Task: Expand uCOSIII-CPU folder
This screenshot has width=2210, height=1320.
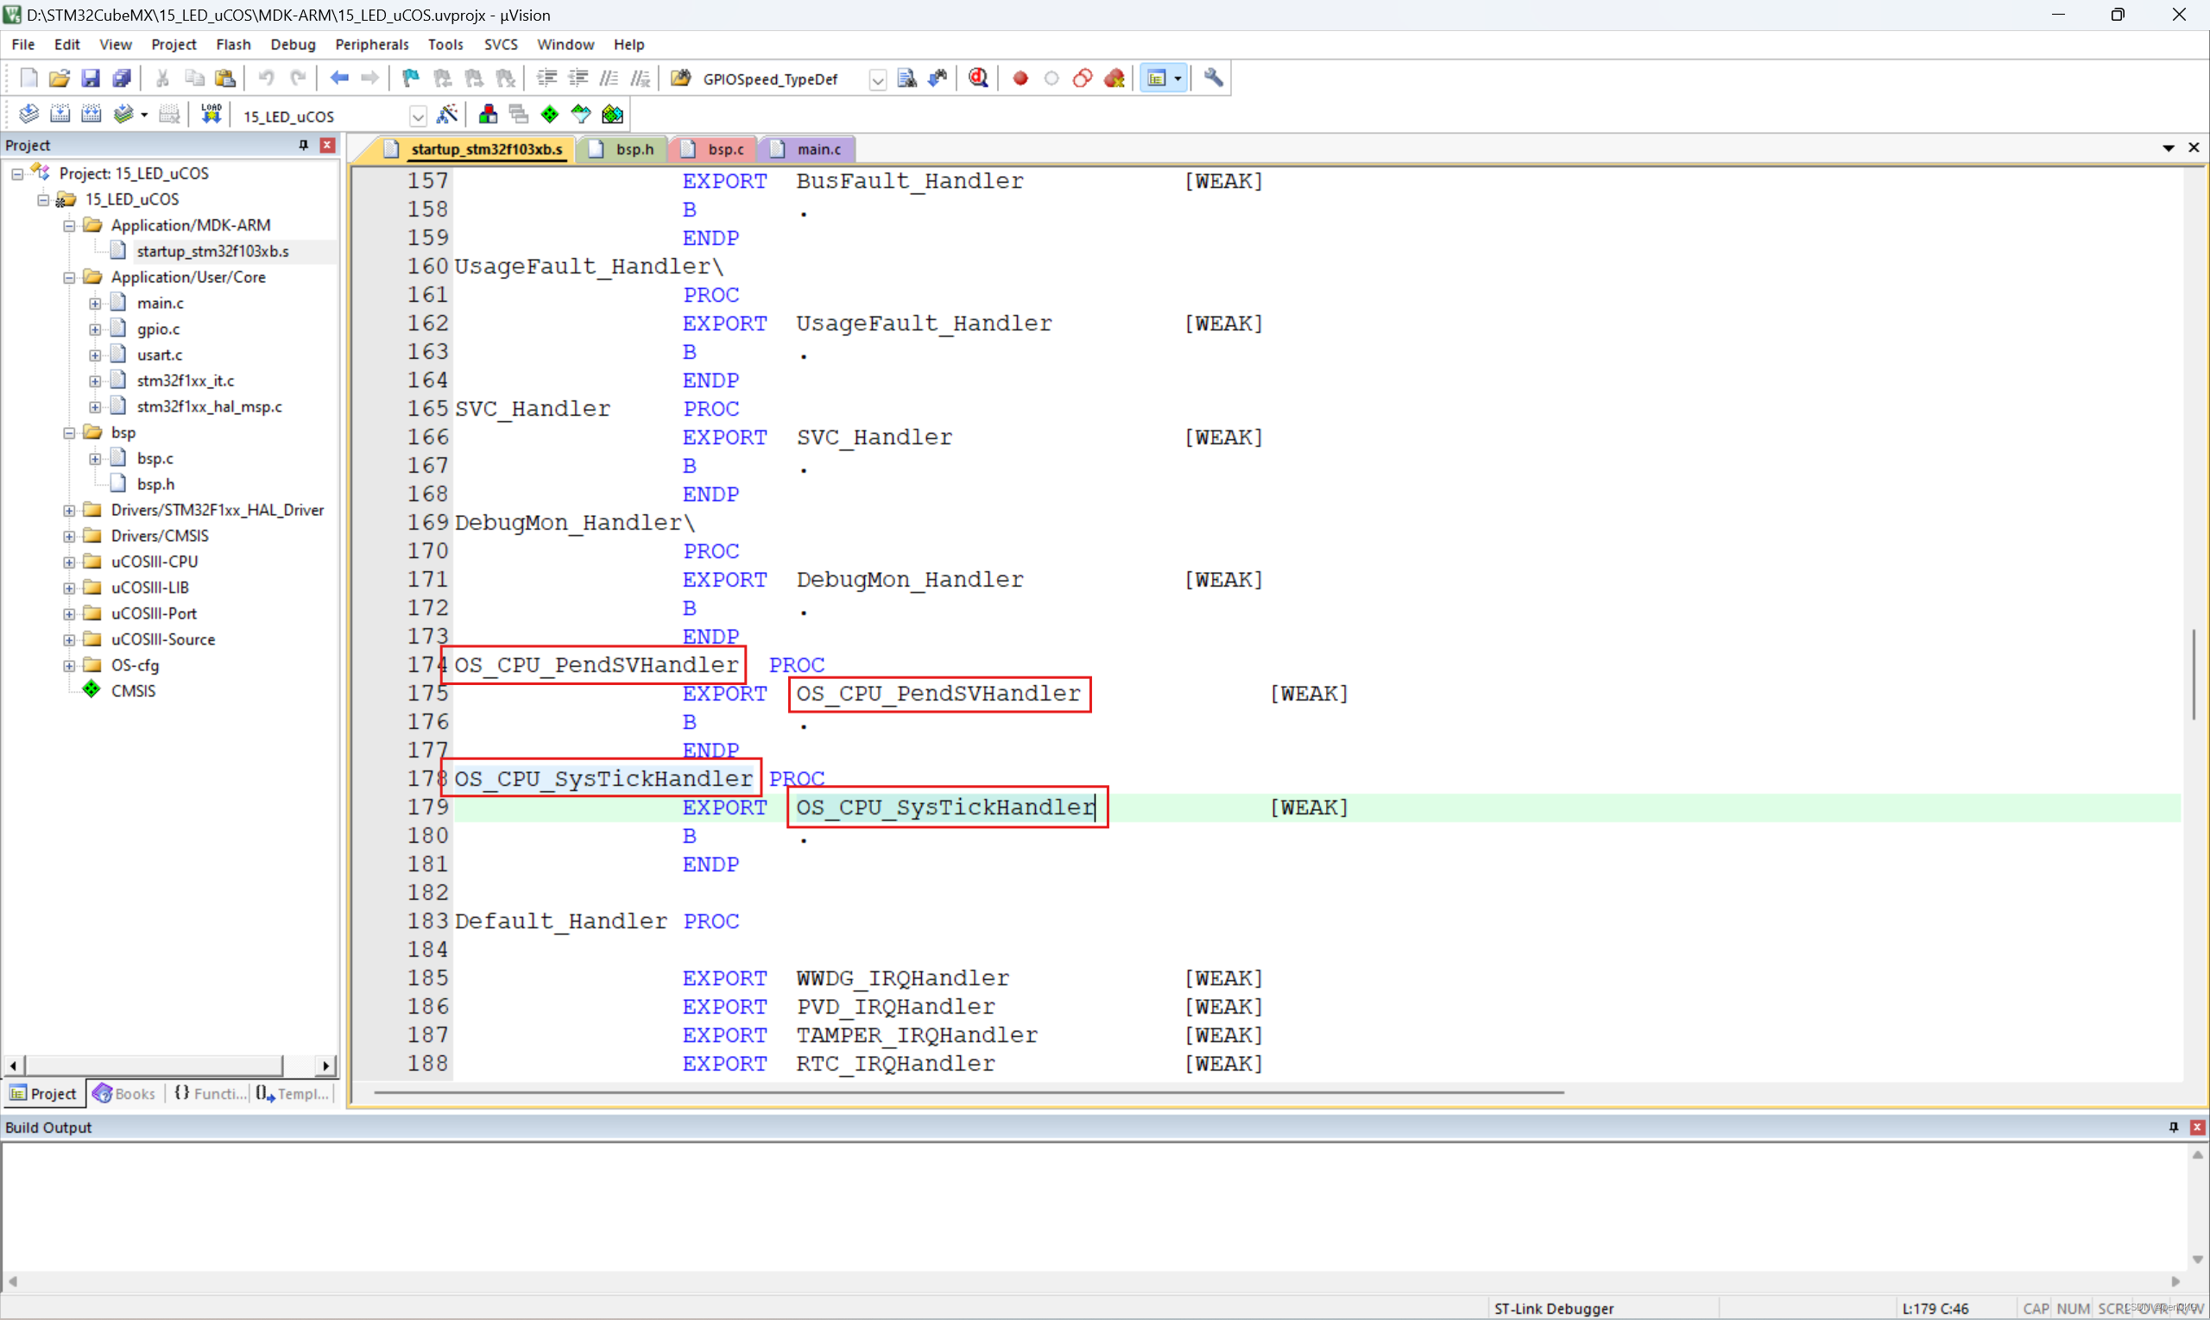Action: pyautogui.click(x=69, y=563)
